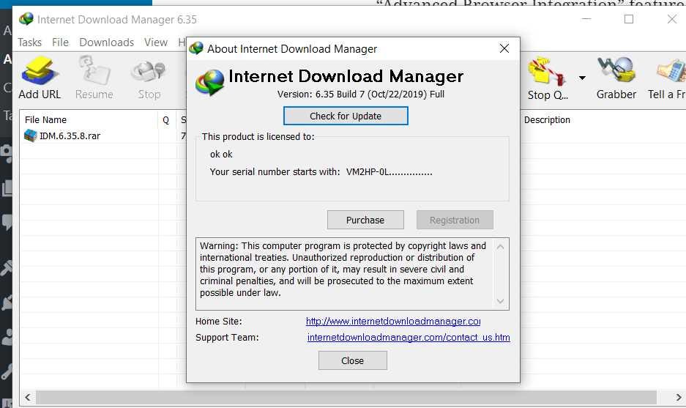Minimize the Internet Download Manager window
The height and width of the screenshot is (408, 686).
[586, 19]
